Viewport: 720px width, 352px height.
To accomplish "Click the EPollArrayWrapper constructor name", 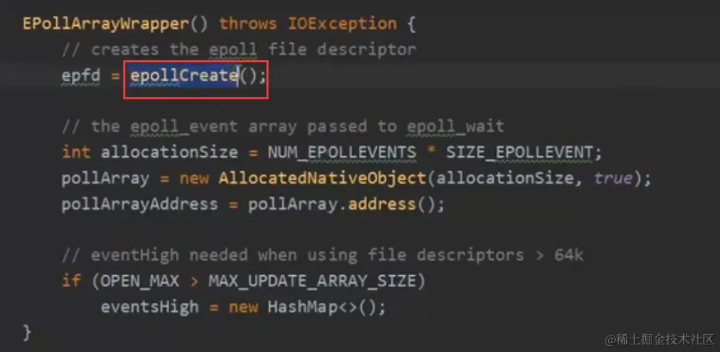I will tap(105, 23).
